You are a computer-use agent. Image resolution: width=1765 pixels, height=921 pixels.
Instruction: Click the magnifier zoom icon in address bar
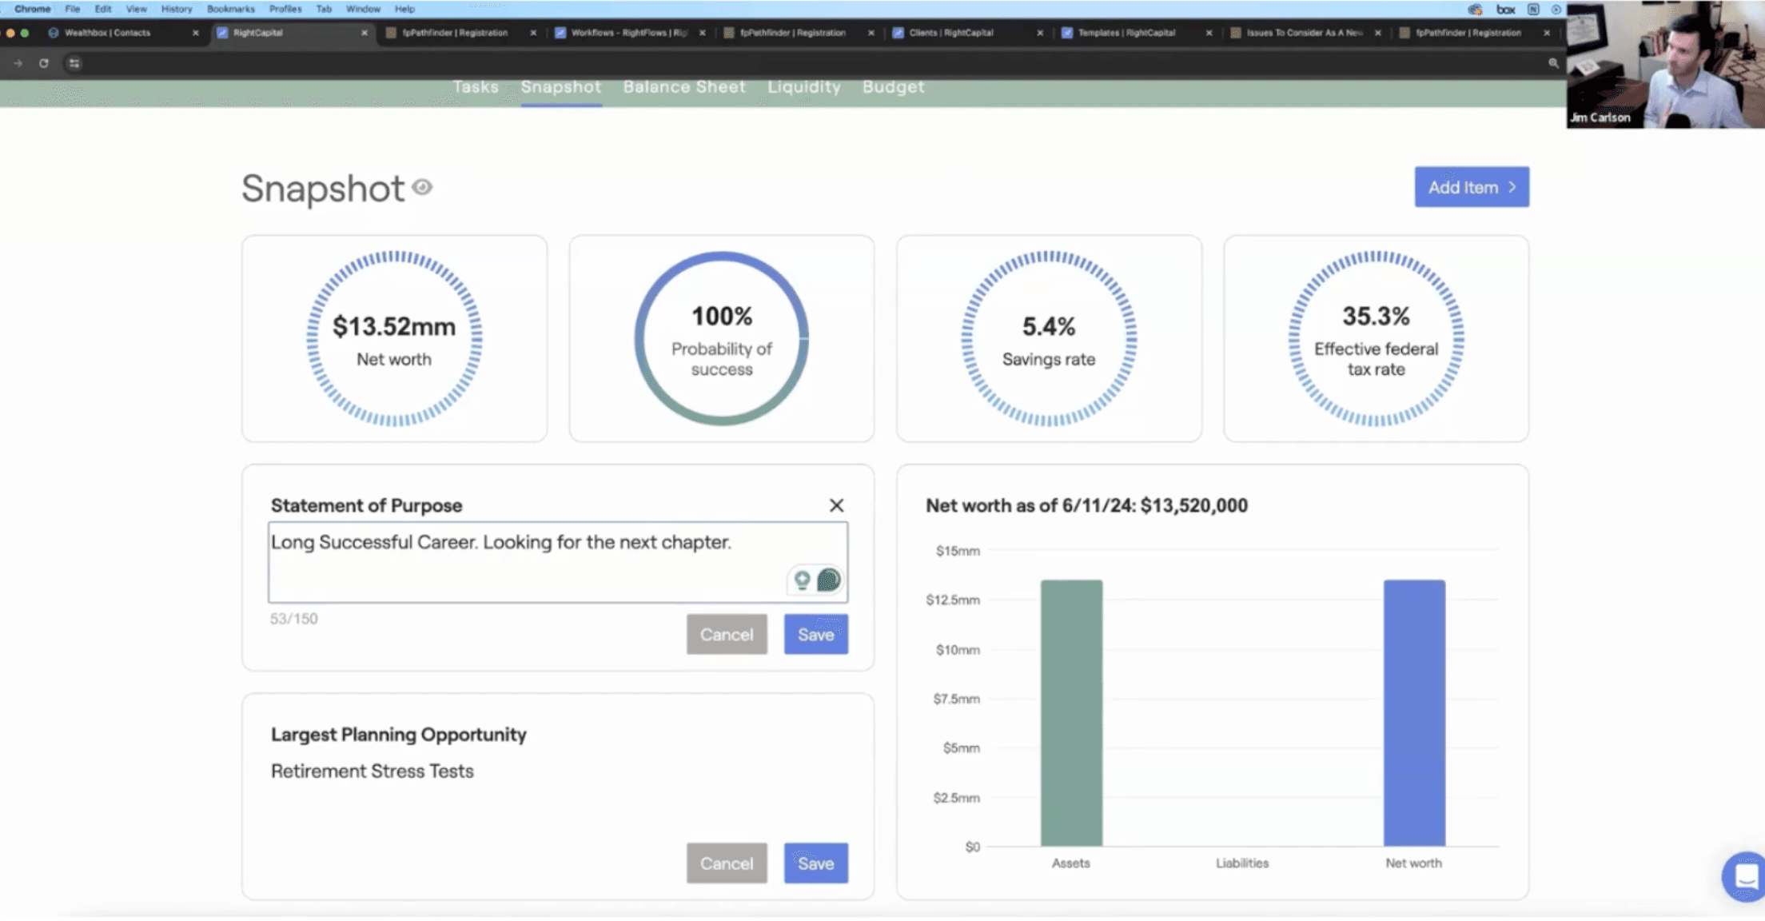click(1553, 63)
